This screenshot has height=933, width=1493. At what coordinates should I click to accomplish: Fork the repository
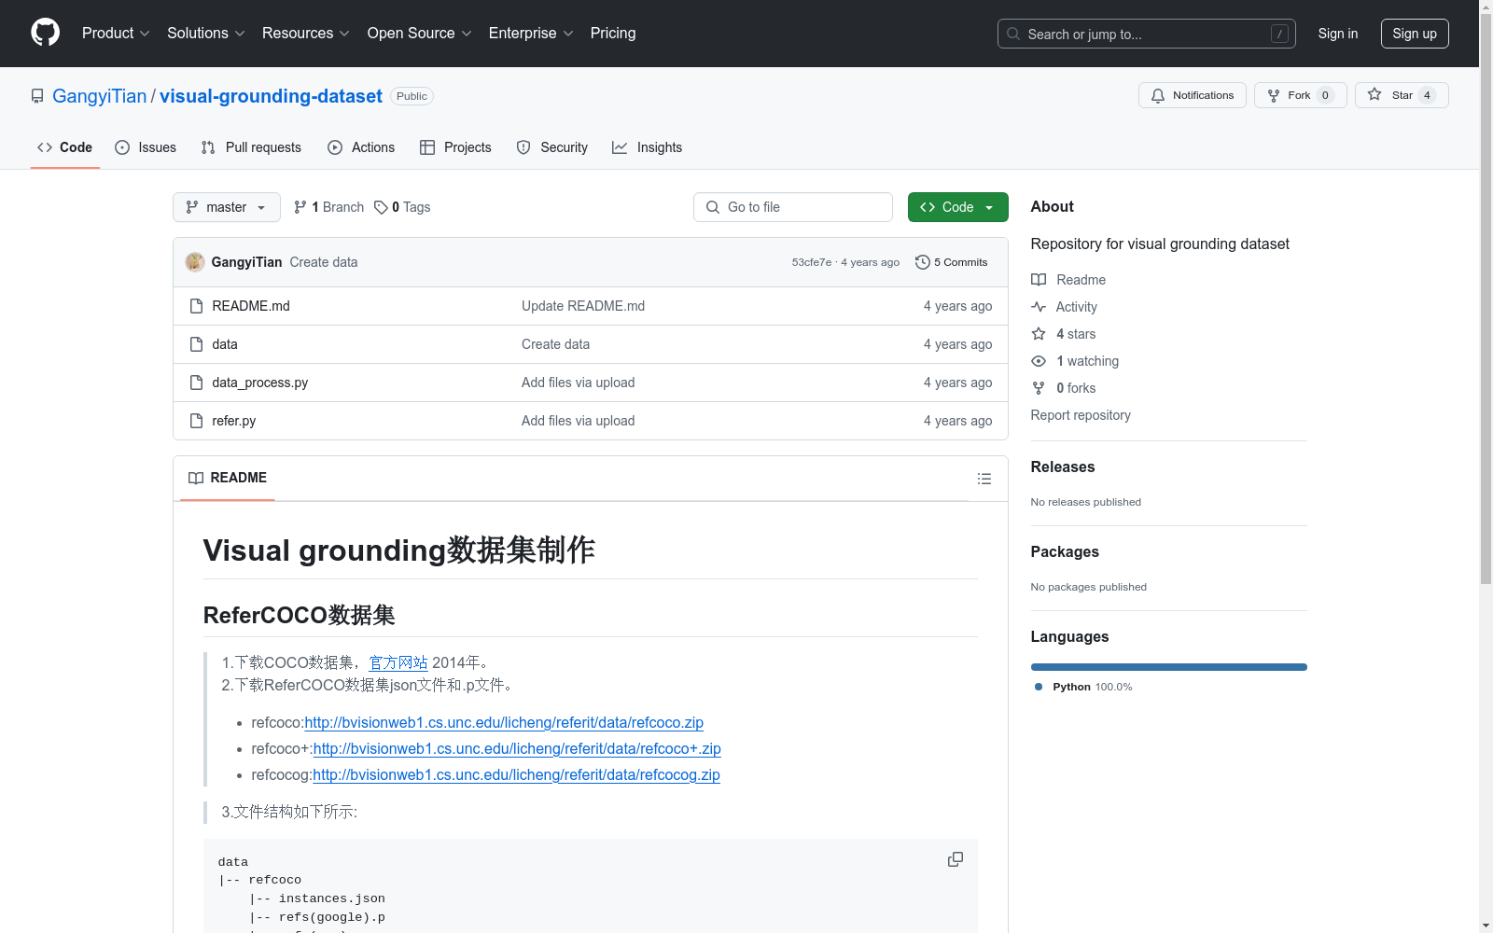tap(1300, 95)
